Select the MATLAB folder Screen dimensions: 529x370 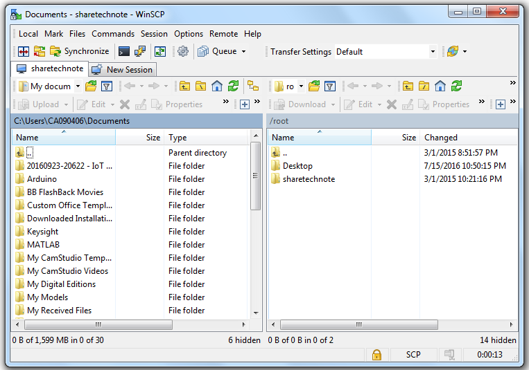click(43, 245)
